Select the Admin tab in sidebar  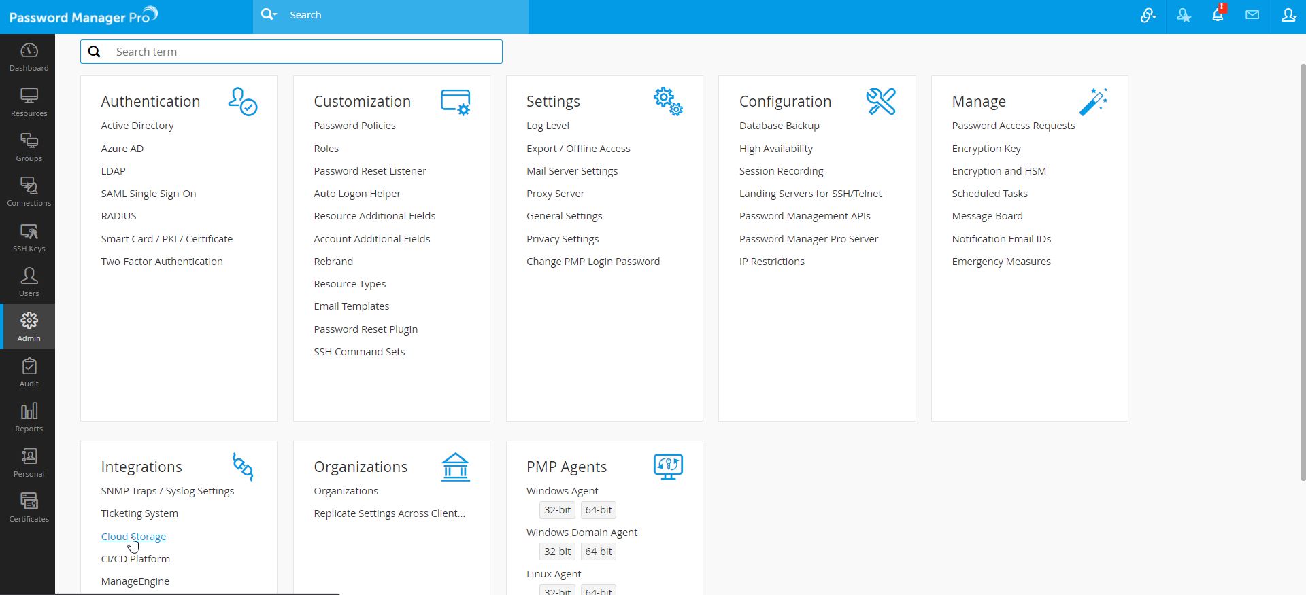tap(29, 327)
